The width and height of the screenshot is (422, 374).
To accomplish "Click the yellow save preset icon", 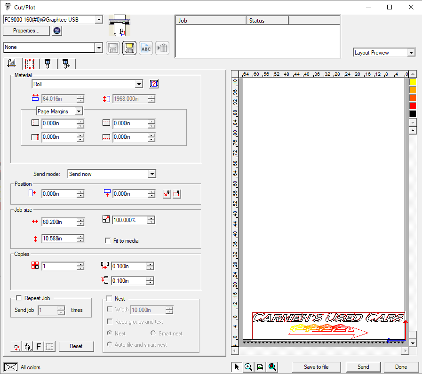I will pyautogui.click(x=129, y=48).
